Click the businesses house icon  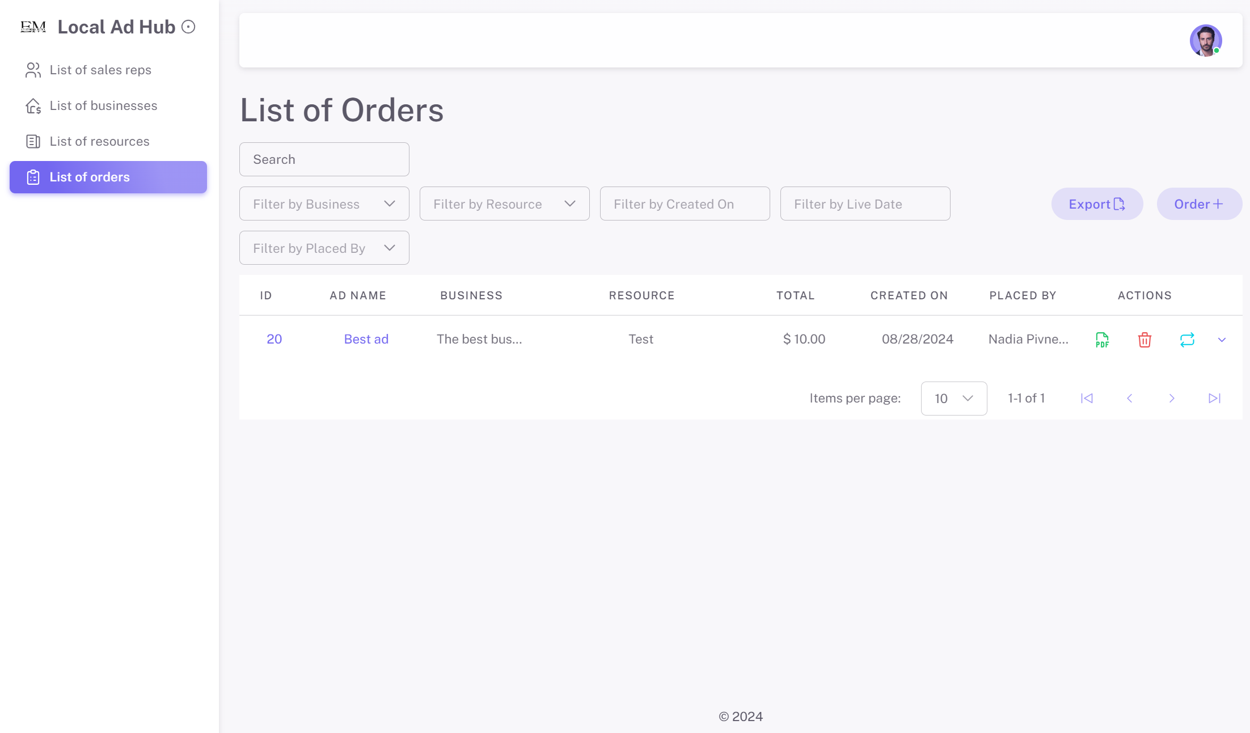tap(33, 106)
